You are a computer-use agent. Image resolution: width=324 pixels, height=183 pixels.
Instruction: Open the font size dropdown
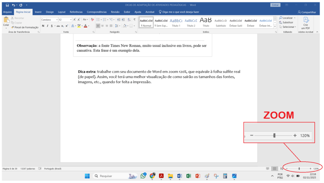[71, 20]
